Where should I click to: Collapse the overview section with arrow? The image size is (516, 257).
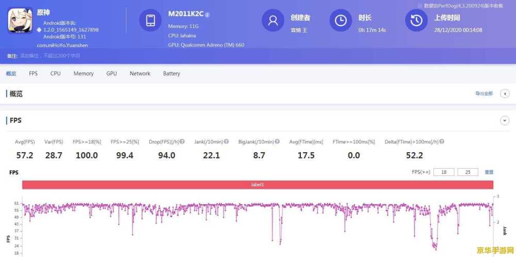point(505,93)
